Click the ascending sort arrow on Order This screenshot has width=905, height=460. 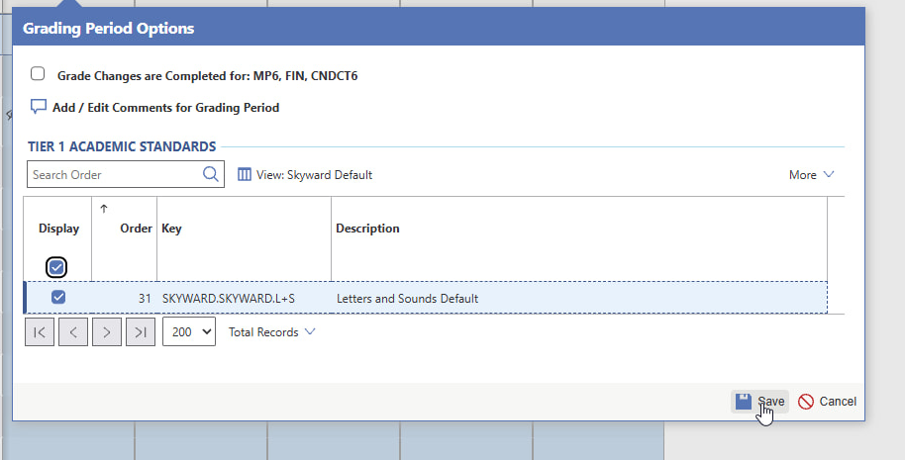104,209
